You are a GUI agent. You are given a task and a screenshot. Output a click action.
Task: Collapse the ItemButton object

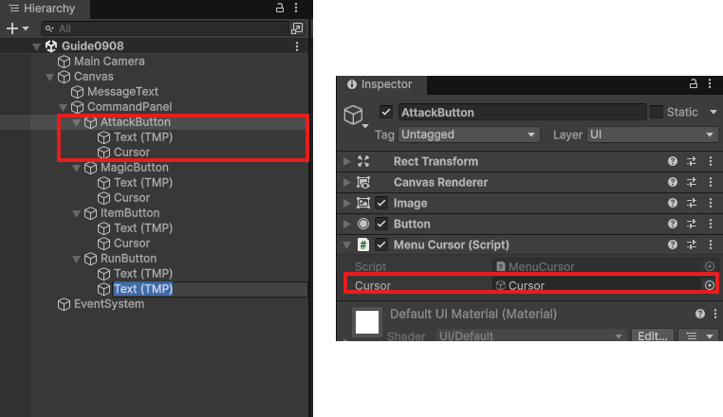[x=77, y=214]
